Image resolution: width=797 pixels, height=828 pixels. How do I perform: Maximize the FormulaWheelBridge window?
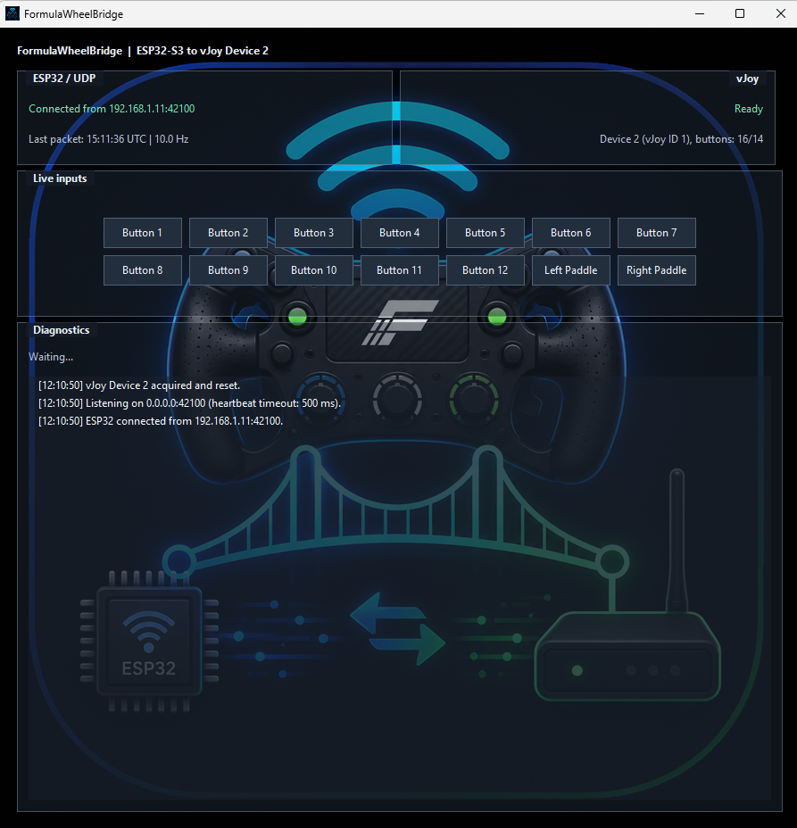tap(740, 13)
